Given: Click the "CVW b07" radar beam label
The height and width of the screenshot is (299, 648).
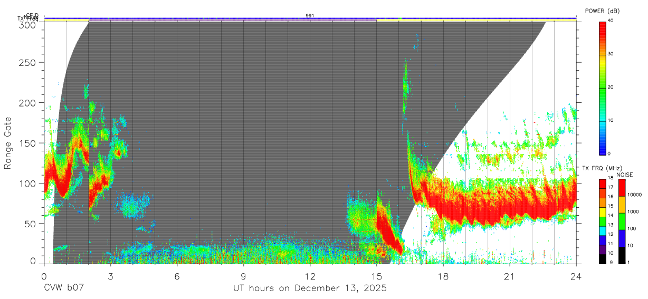Looking at the screenshot, I should click(x=63, y=288).
